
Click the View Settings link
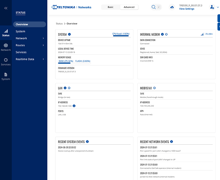(187, 9)
